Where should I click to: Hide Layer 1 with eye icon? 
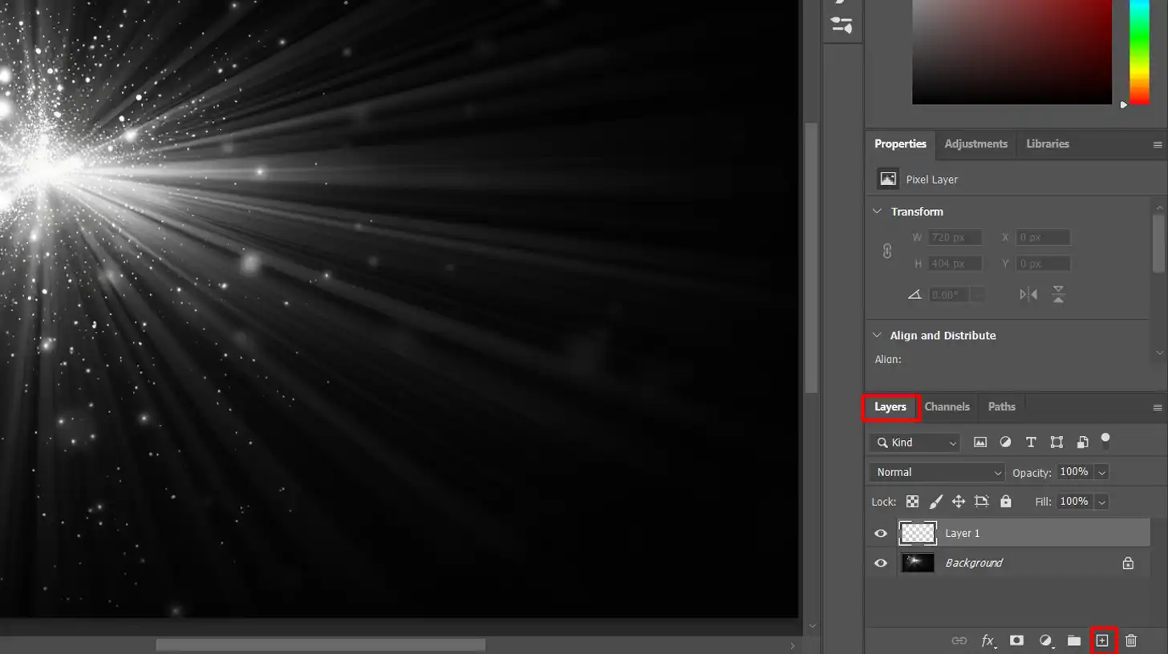(x=881, y=533)
